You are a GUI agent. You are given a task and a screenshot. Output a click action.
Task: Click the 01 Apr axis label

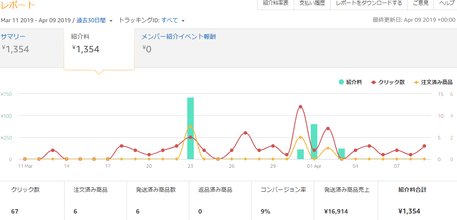pyautogui.click(x=314, y=166)
